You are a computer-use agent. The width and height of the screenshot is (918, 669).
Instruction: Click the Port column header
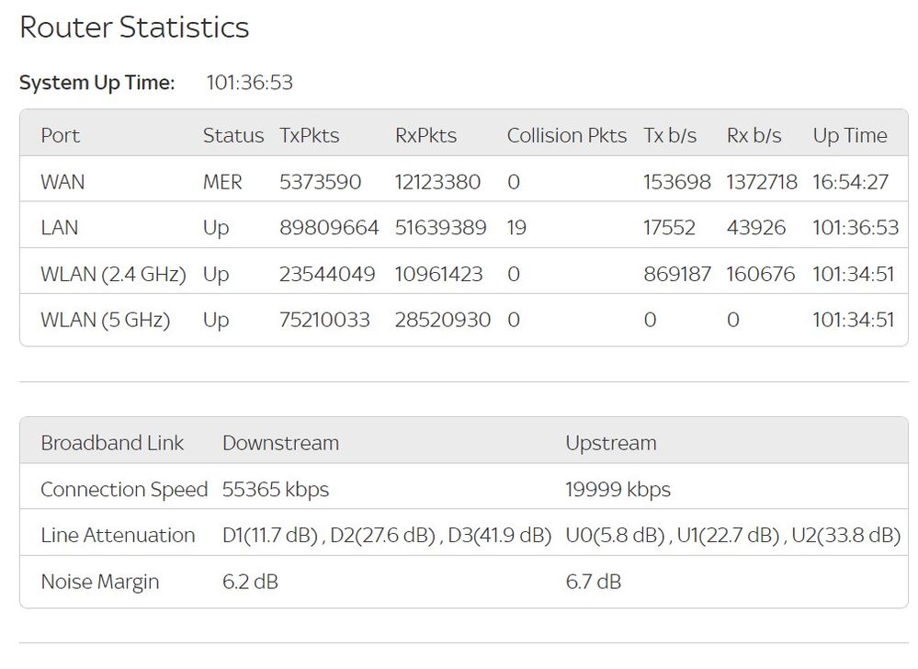point(60,135)
